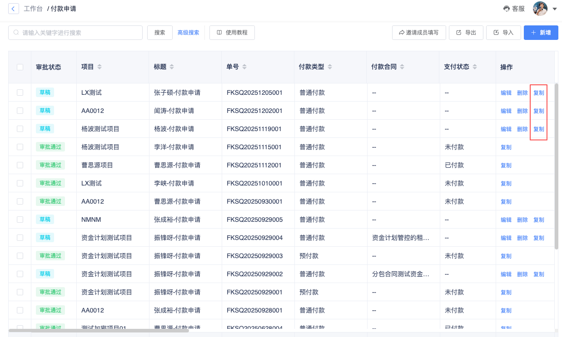Screen dimensions: 562x337
Task: Sort by 支付状态 column sort icon
Action: pos(475,67)
